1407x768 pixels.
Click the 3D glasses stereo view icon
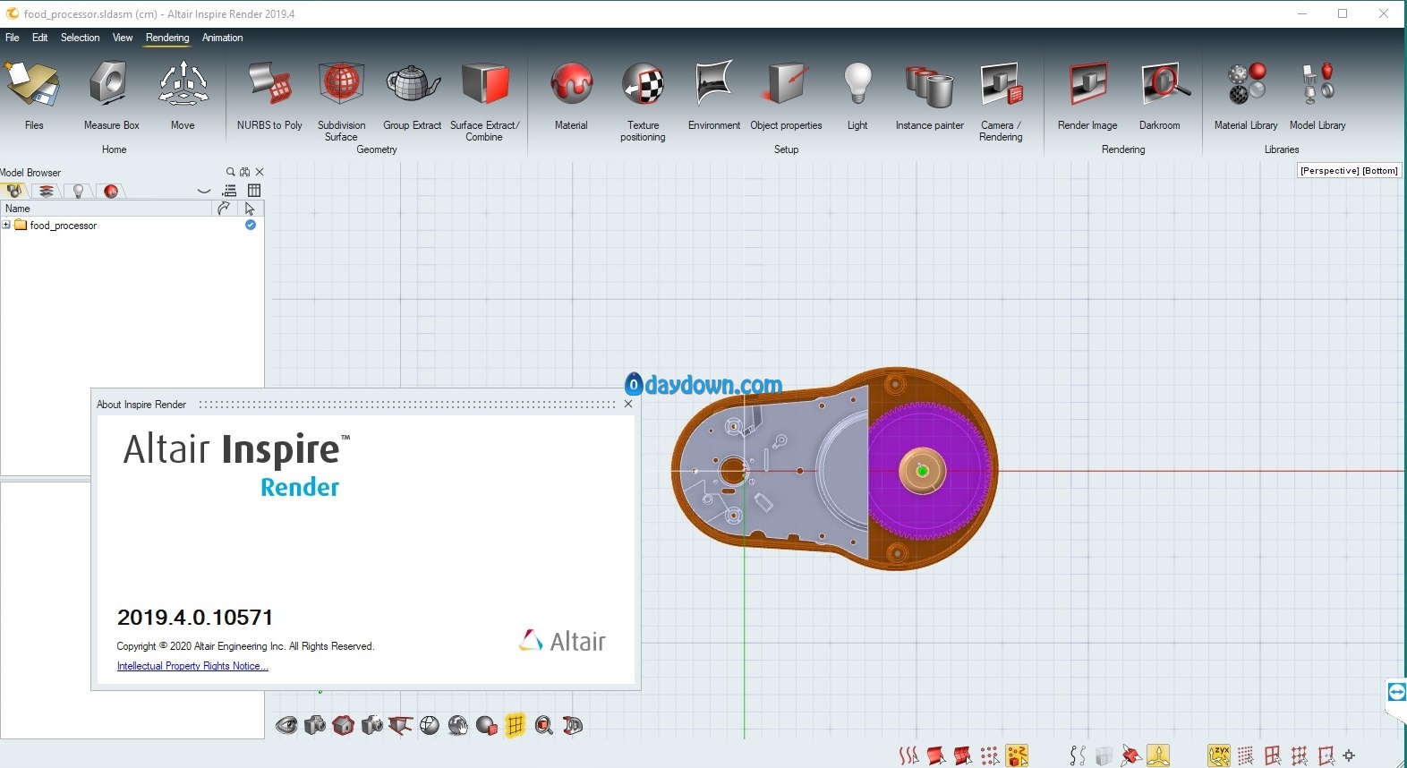click(573, 725)
